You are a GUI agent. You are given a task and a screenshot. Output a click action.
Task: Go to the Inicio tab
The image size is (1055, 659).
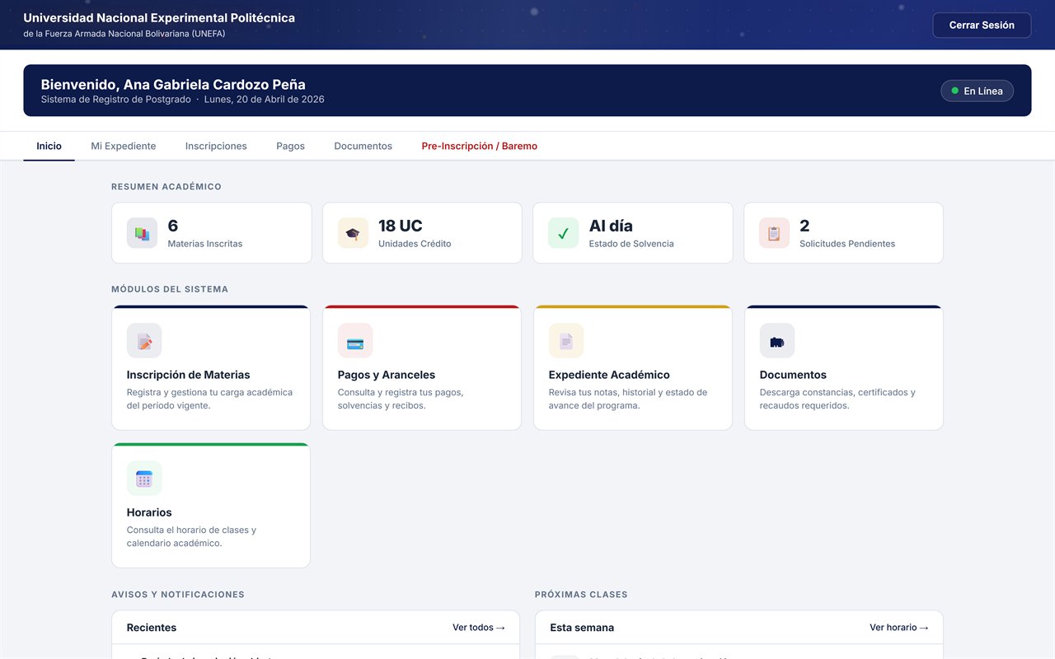click(49, 146)
